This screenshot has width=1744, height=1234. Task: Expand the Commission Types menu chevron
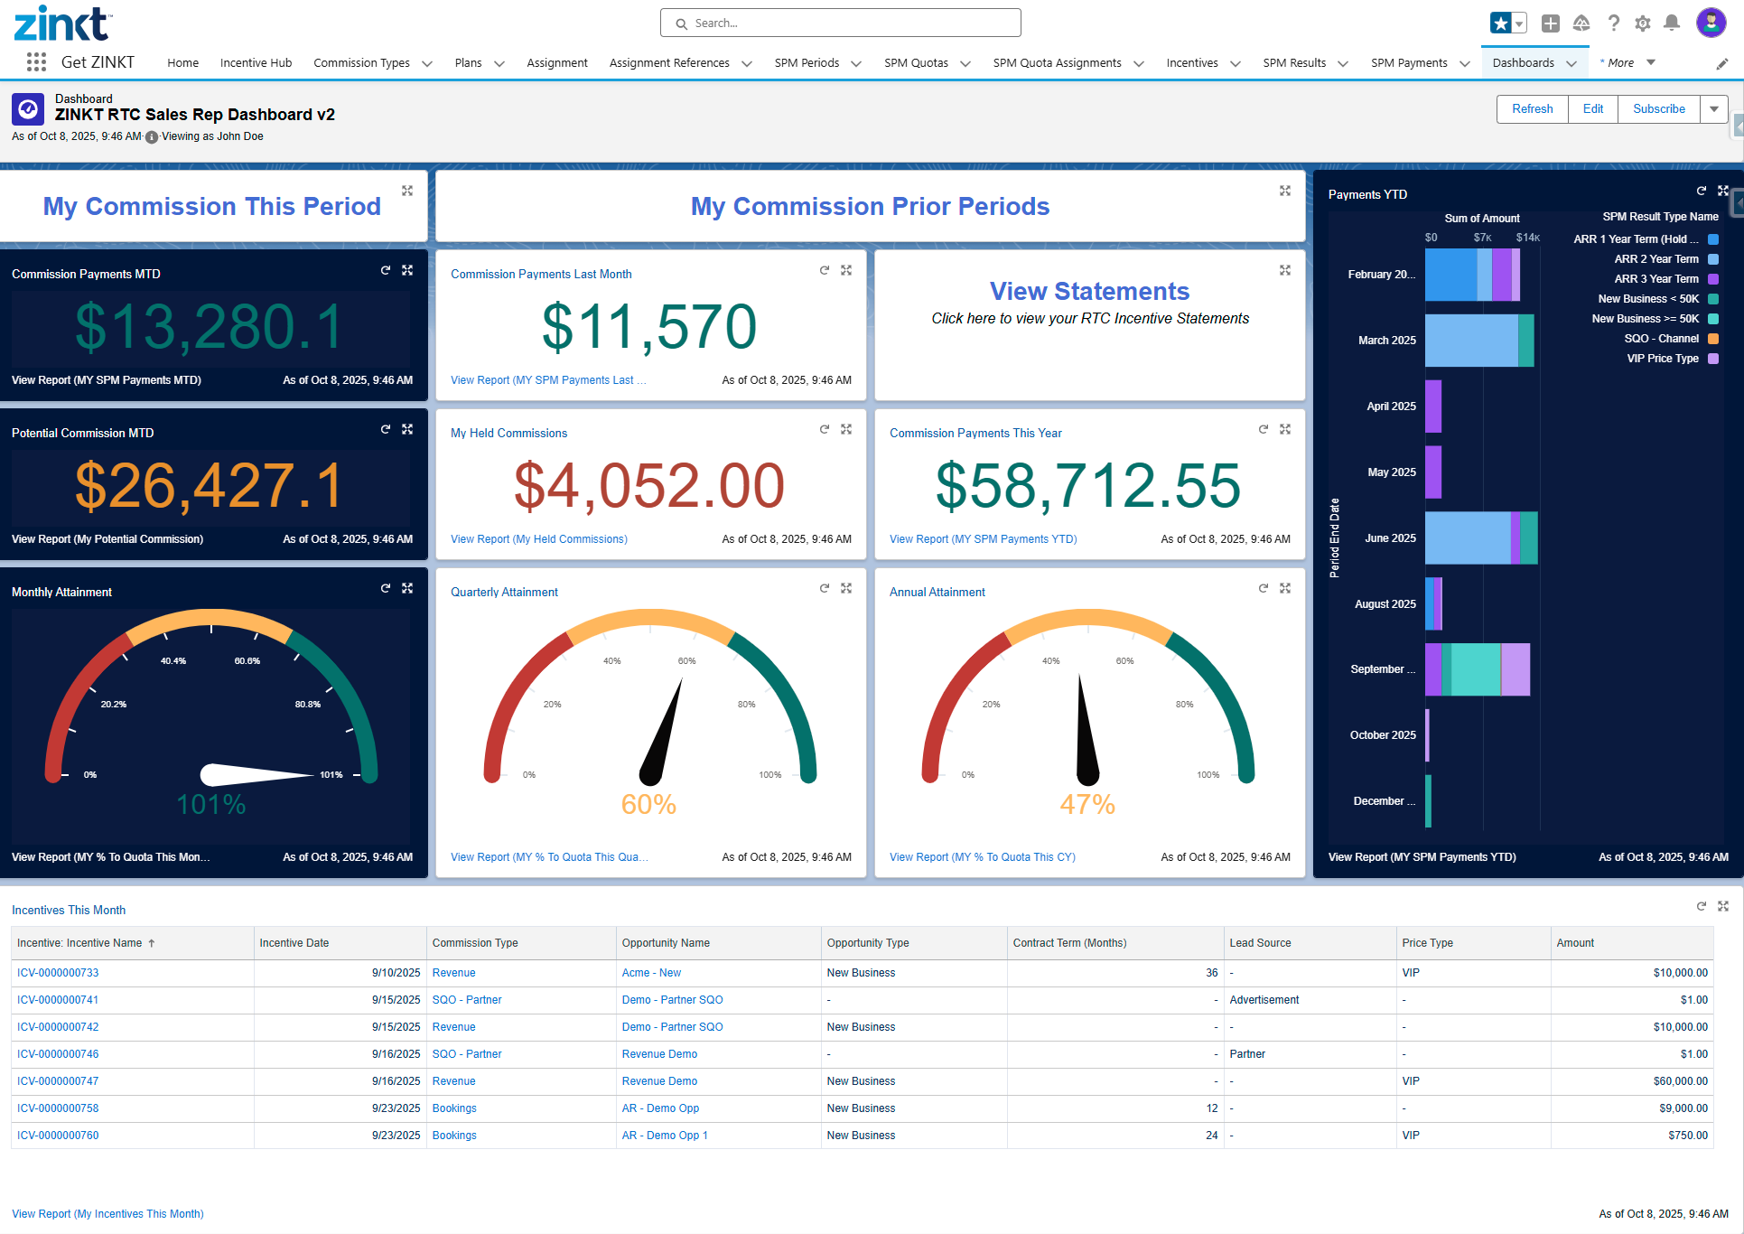click(427, 63)
